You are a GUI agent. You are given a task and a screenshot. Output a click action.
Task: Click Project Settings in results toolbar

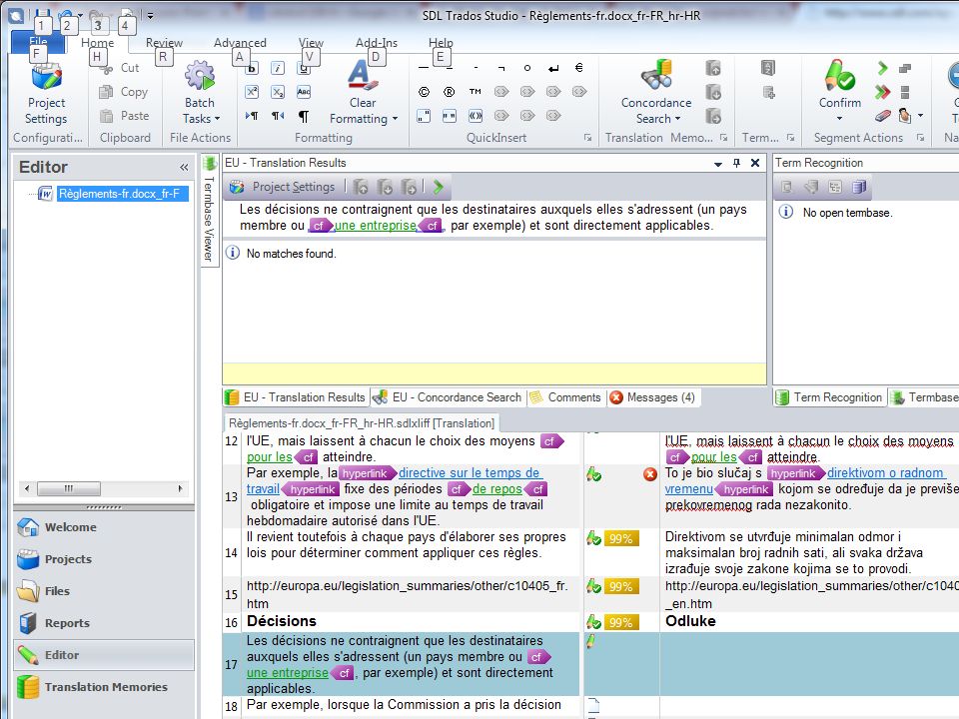click(x=283, y=187)
